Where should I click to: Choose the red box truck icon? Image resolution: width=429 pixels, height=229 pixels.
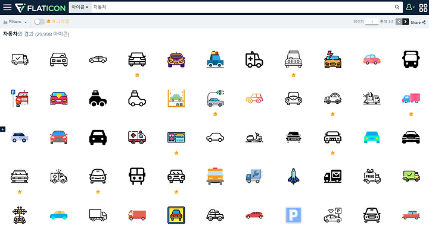(137, 215)
